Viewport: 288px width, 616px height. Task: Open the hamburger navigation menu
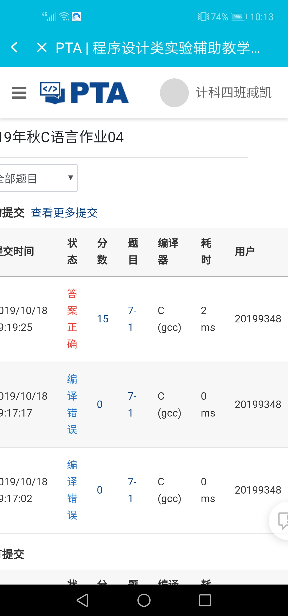click(x=19, y=93)
